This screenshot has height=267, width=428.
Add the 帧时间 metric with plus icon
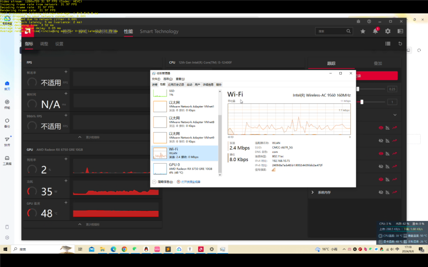pyautogui.click(x=66, y=94)
